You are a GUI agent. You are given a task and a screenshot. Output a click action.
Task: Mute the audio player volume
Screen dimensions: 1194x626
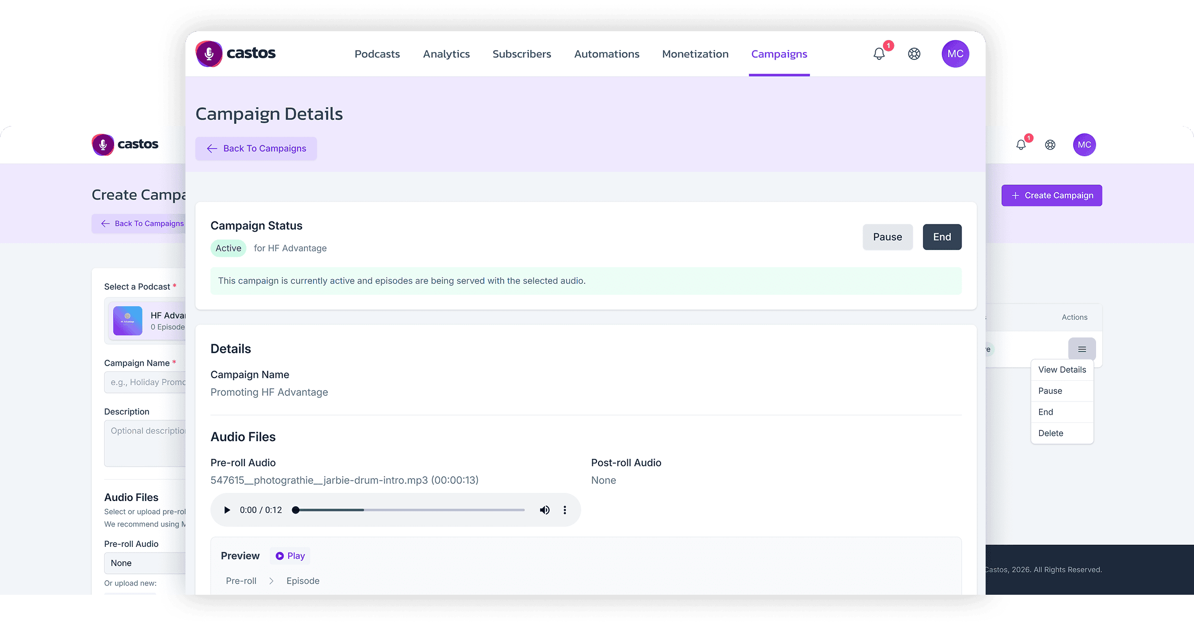click(x=544, y=510)
